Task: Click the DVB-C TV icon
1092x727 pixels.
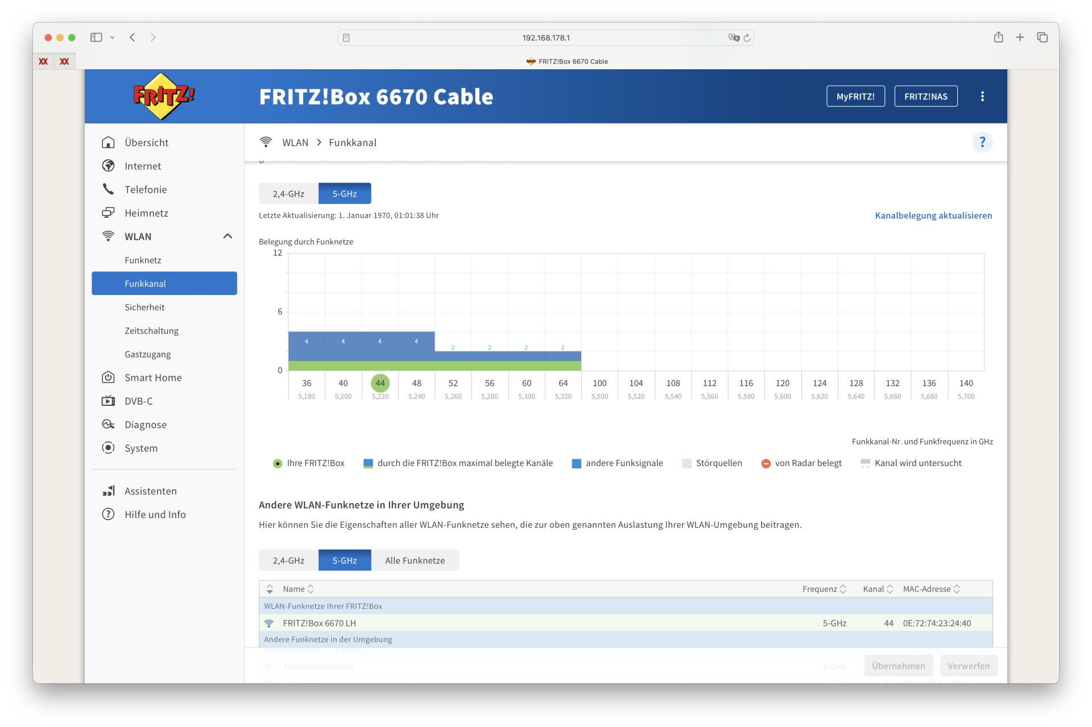Action: (108, 401)
